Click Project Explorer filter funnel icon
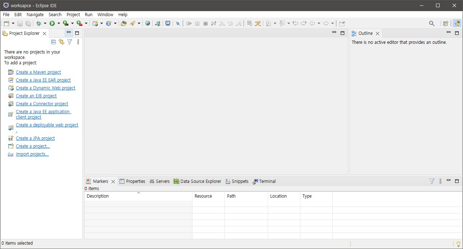Image resolution: width=463 pixels, height=249 pixels. tap(70, 42)
